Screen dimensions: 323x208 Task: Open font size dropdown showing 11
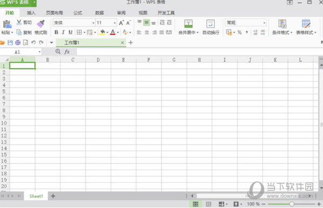tap(115, 23)
